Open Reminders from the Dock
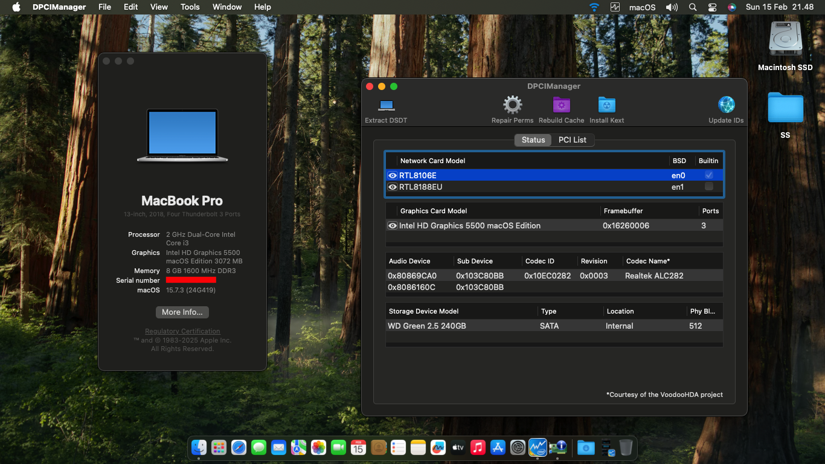This screenshot has width=825, height=464. click(398, 447)
